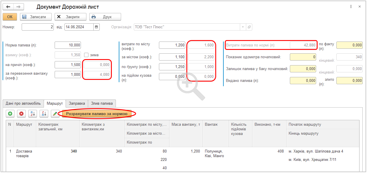Screen dimensions: 367x173
Task: Sort the route table descending Z-A
Action: tap(44, 114)
